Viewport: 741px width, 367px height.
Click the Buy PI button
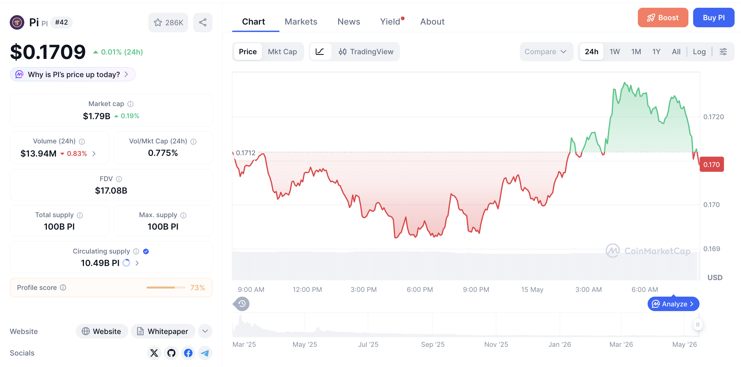point(714,18)
